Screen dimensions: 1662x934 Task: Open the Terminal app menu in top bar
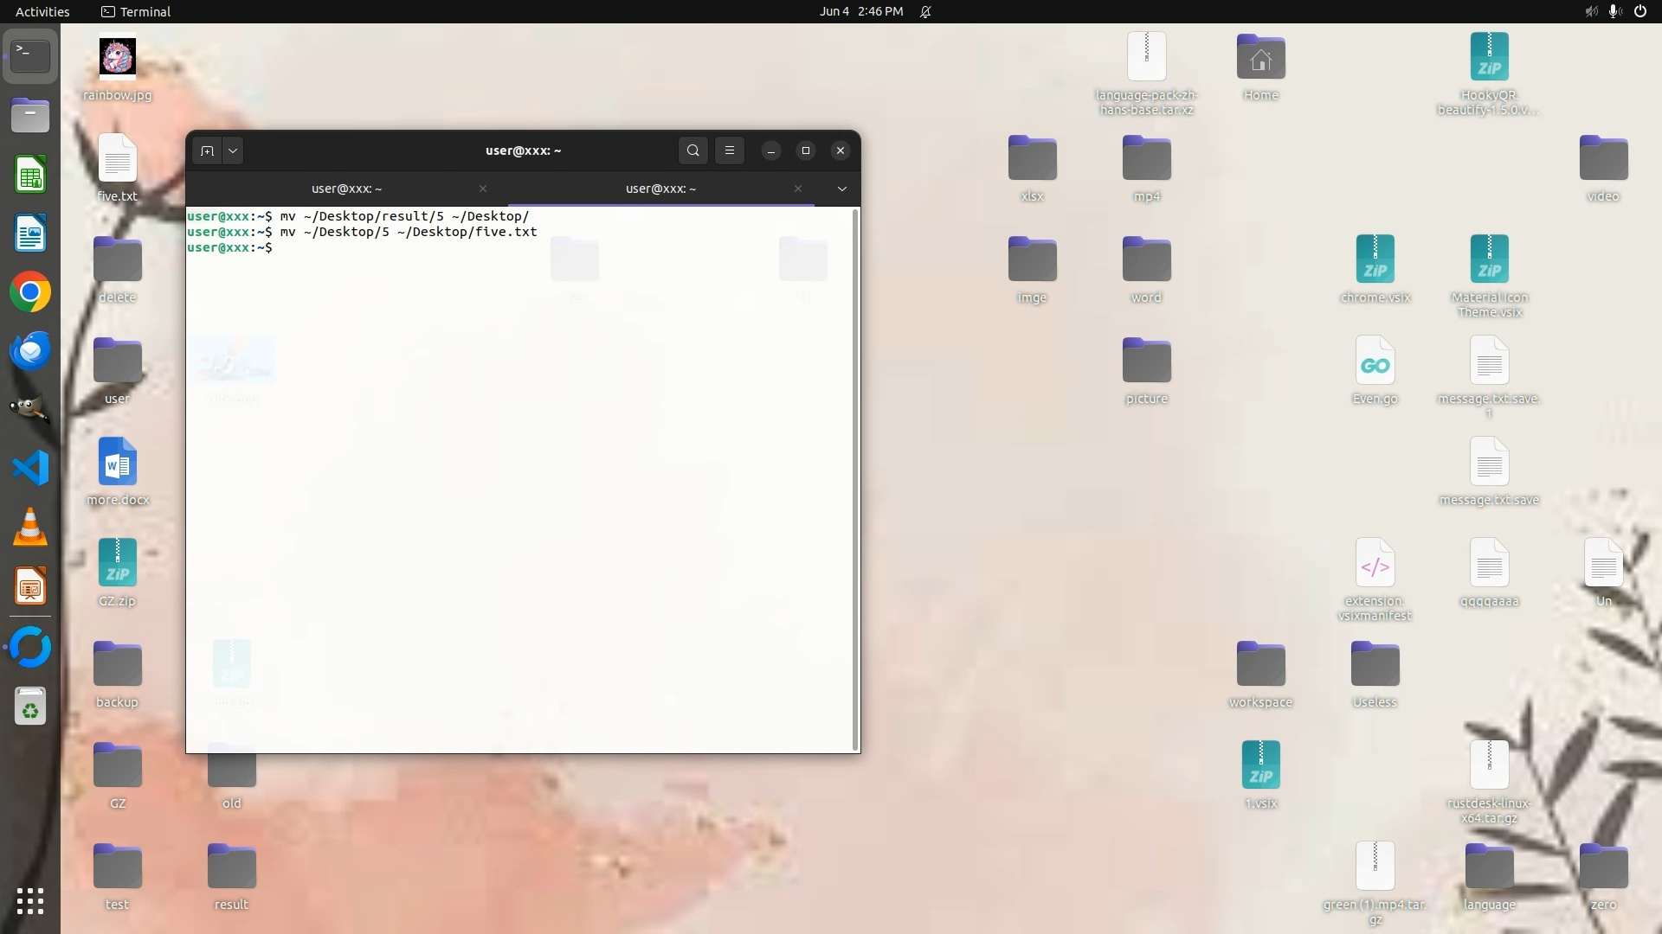136,11
